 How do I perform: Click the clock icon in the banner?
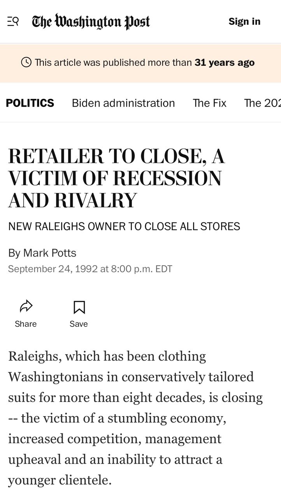coord(26,62)
